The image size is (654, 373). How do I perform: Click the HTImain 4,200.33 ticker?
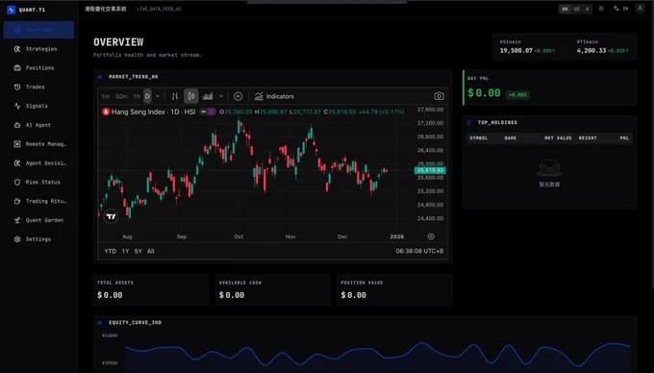click(603, 47)
